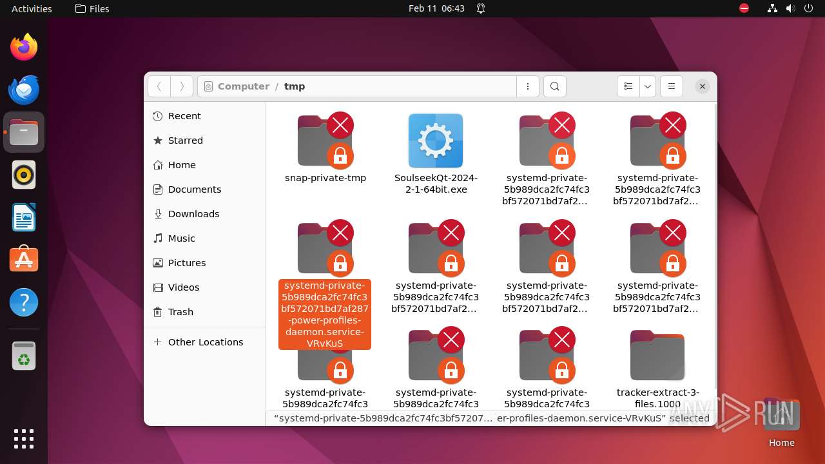Open the Activities overview
The image size is (825, 464).
32,8
